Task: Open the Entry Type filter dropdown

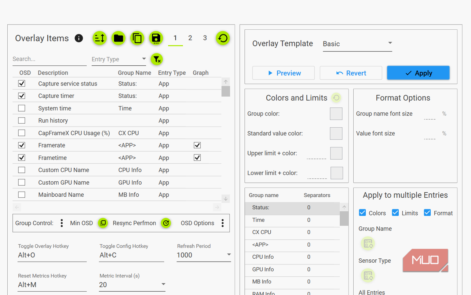Action: [x=119, y=59]
